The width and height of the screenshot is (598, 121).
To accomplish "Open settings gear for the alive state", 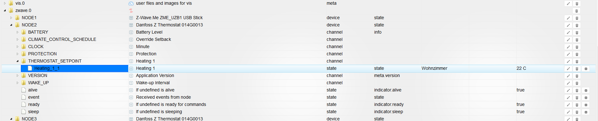I will (x=586, y=91).
